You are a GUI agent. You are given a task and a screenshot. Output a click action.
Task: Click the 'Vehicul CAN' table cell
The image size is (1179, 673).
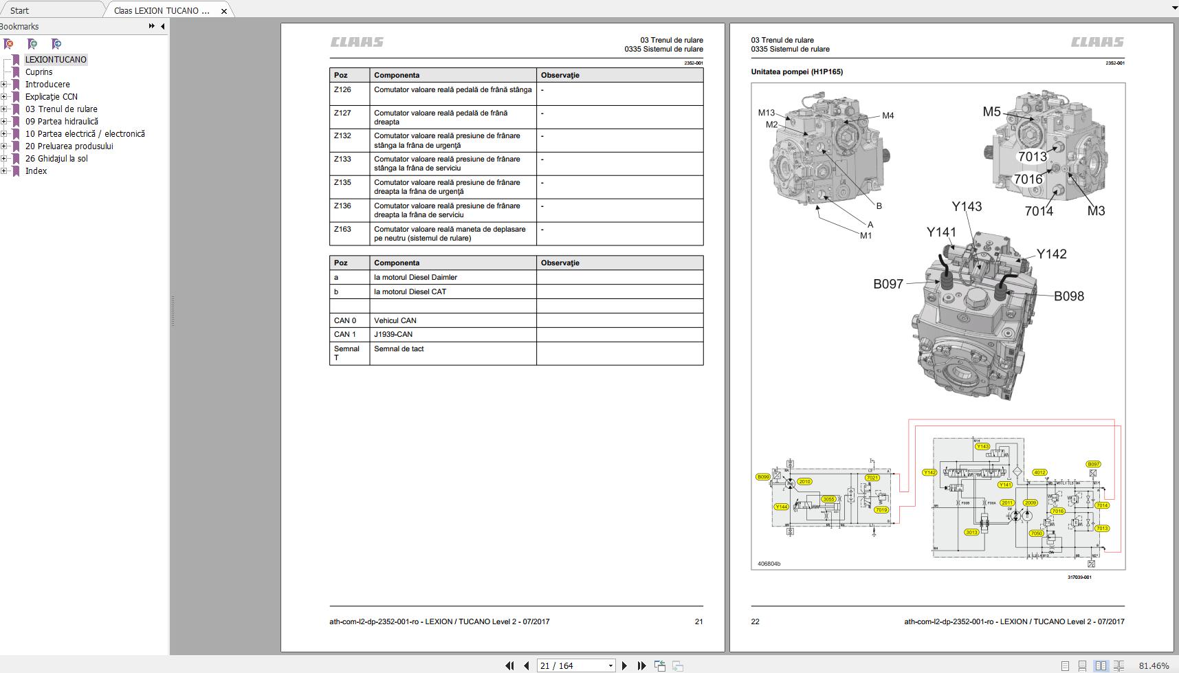tap(453, 320)
